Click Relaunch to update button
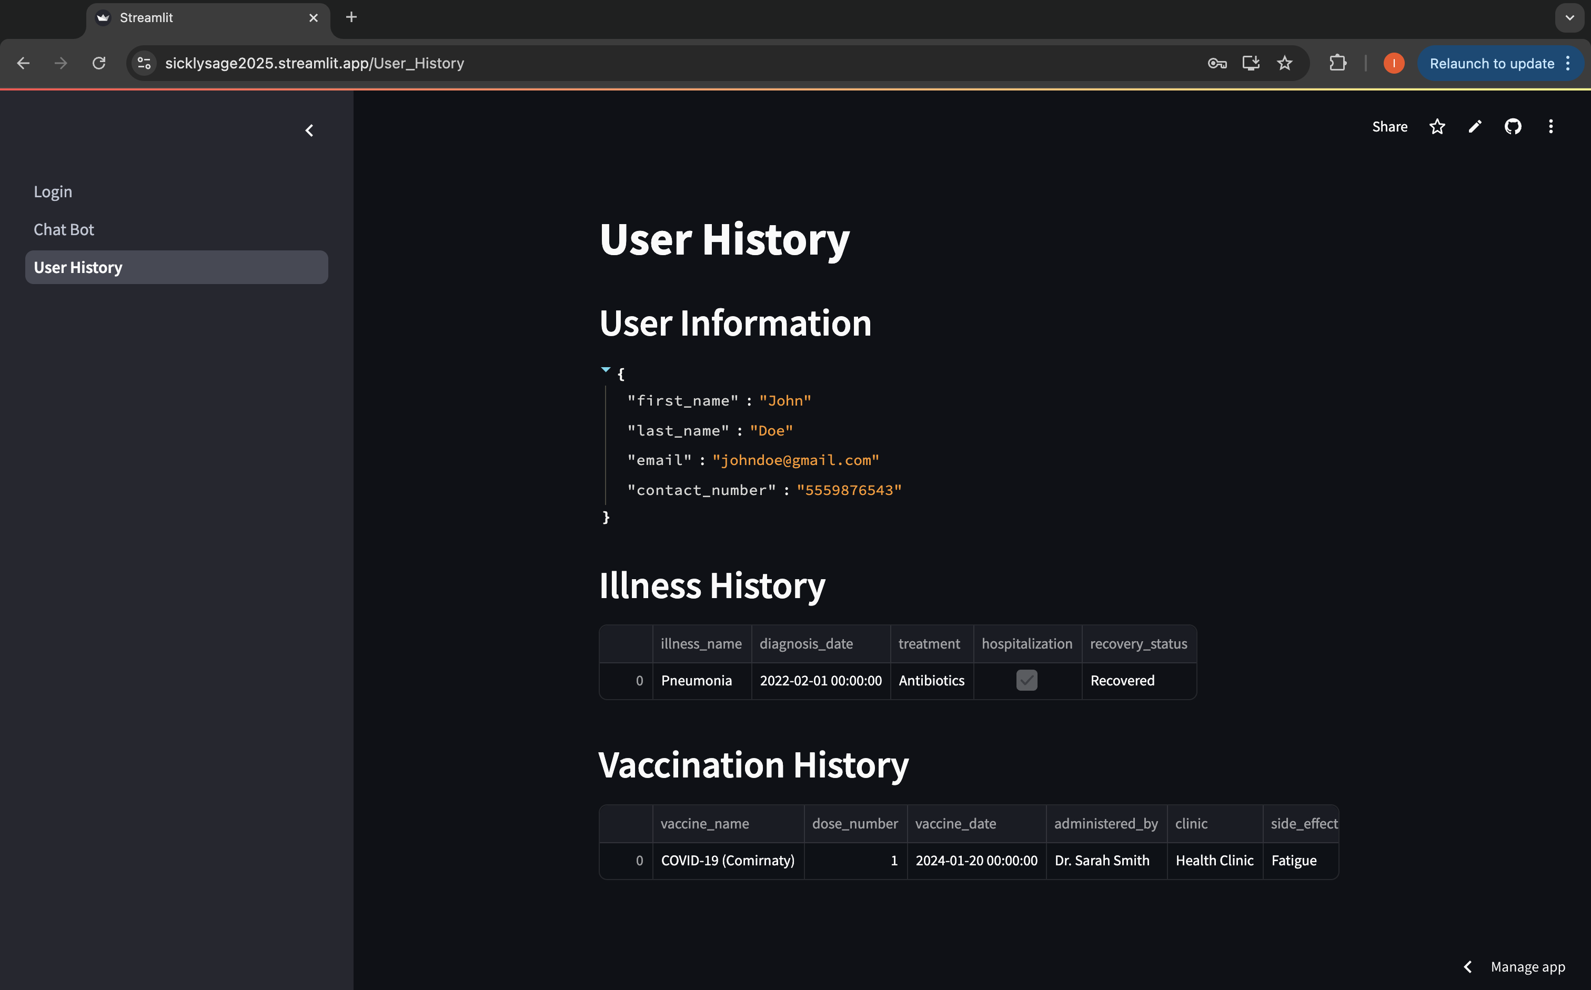1591x990 pixels. point(1492,64)
